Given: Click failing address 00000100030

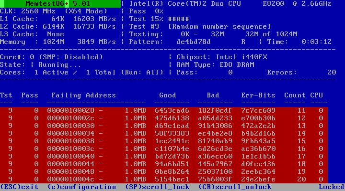Looking at the screenshot, I should (71, 126).
